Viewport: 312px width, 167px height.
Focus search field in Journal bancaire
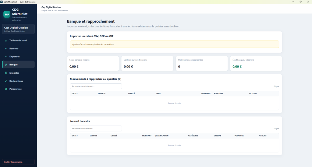coord(96,128)
